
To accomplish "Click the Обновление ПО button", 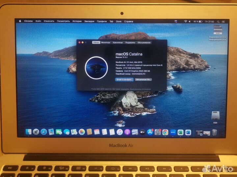I will point(143,80).
